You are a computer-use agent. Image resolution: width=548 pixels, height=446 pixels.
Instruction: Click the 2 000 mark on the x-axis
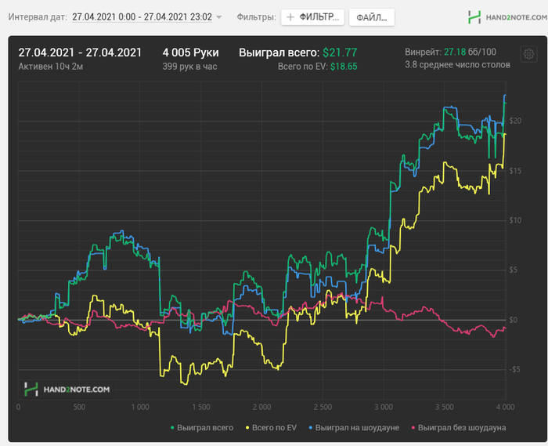[261, 407]
